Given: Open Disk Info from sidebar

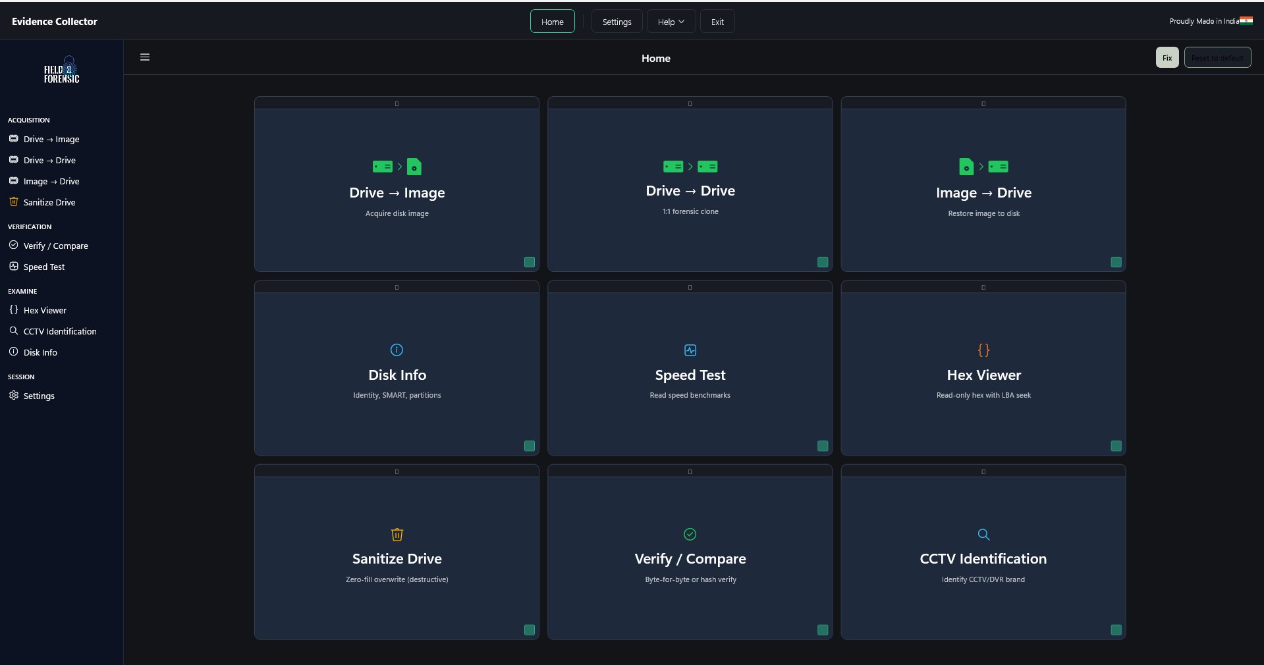Looking at the screenshot, I should click(x=40, y=352).
